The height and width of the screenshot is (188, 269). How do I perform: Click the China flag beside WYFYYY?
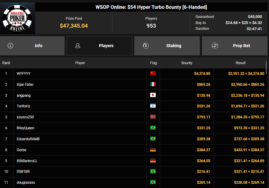point(153,73)
